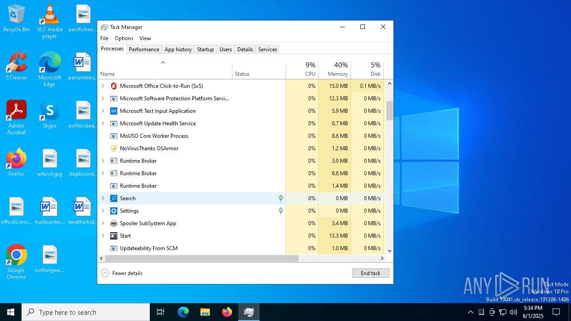The width and height of the screenshot is (571, 321).
Task: Click the Status column header
Action: [259, 70]
